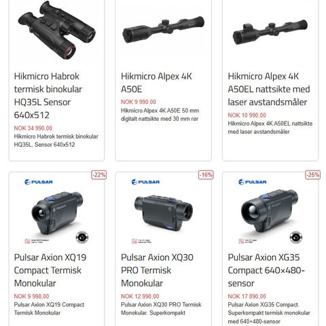This screenshot has height=326, width=326.
Task: Click the Pulsar logo on the XQ19 card
Action: coord(39,182)
